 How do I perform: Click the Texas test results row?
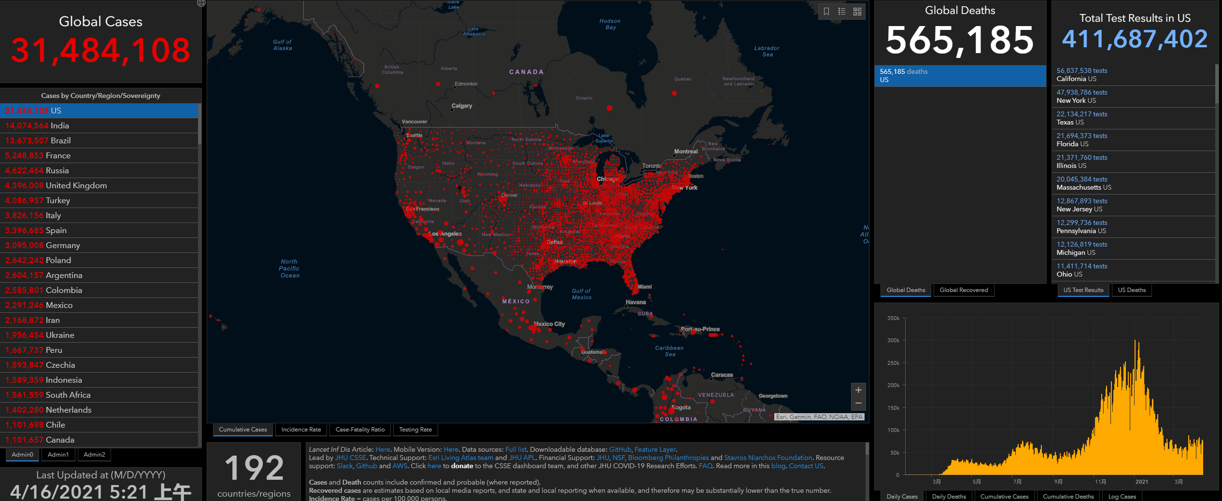(x=1133, y=118)
